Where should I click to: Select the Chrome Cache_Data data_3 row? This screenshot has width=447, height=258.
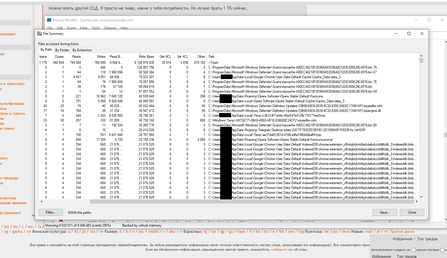pyautogui.click(x=229, y=77)
